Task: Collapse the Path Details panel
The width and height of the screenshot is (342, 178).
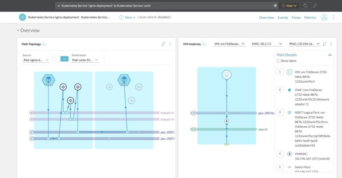Action: click(x=330, y=55)
